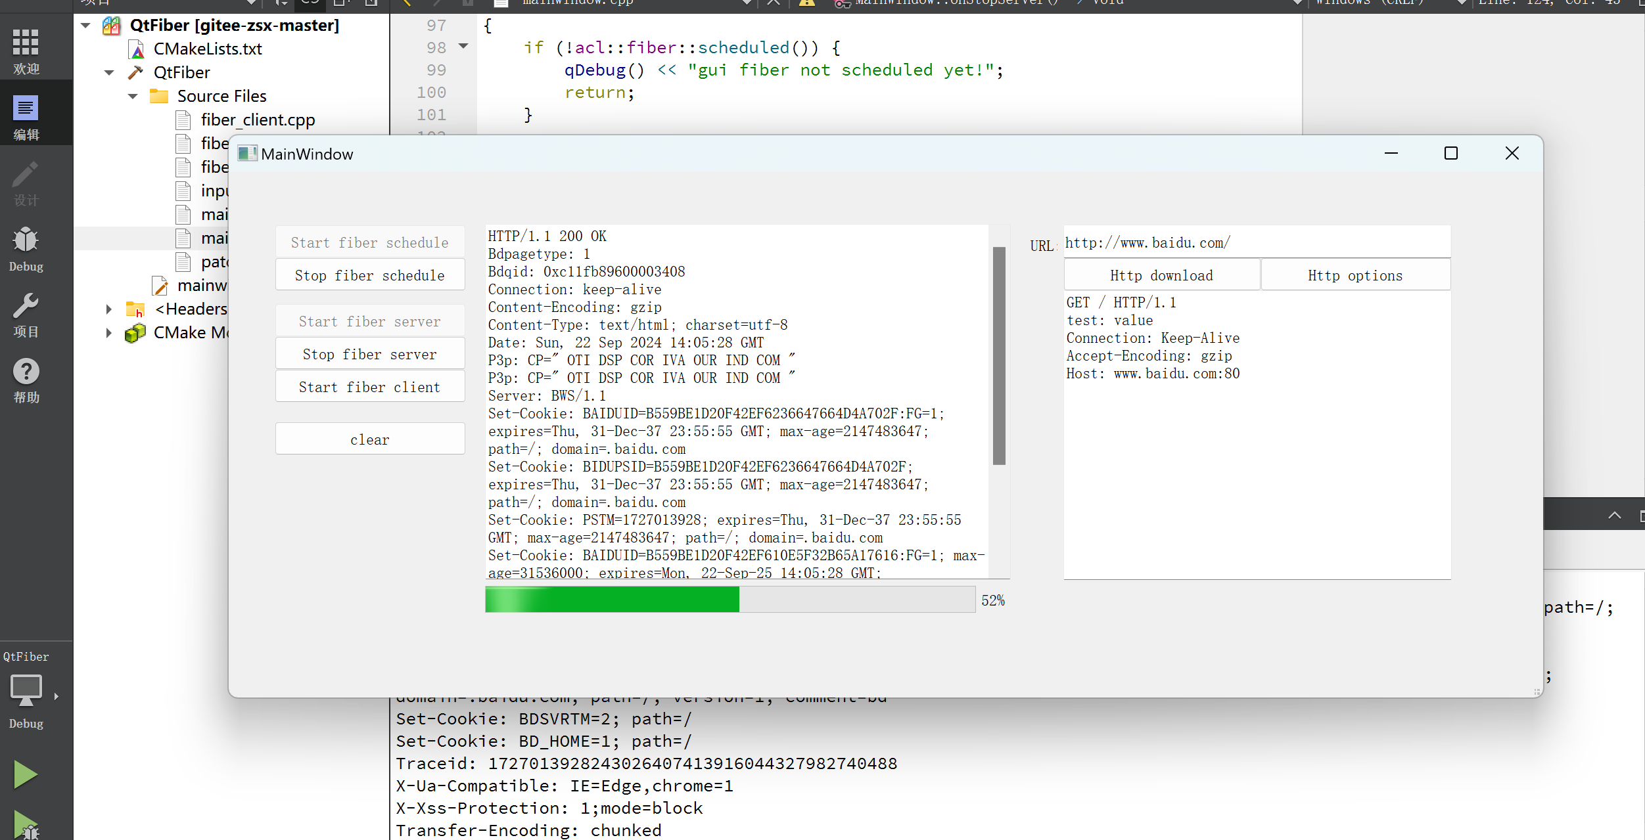Click Http download tab in MainWindow
Viewport: 1645px width, 840px height.
[x=1162, y=275]
